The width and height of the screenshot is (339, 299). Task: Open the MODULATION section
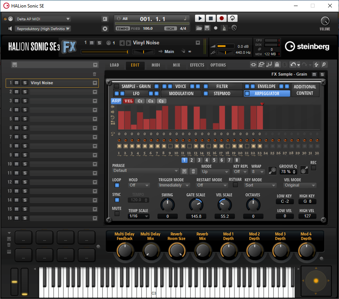point(181,94)
